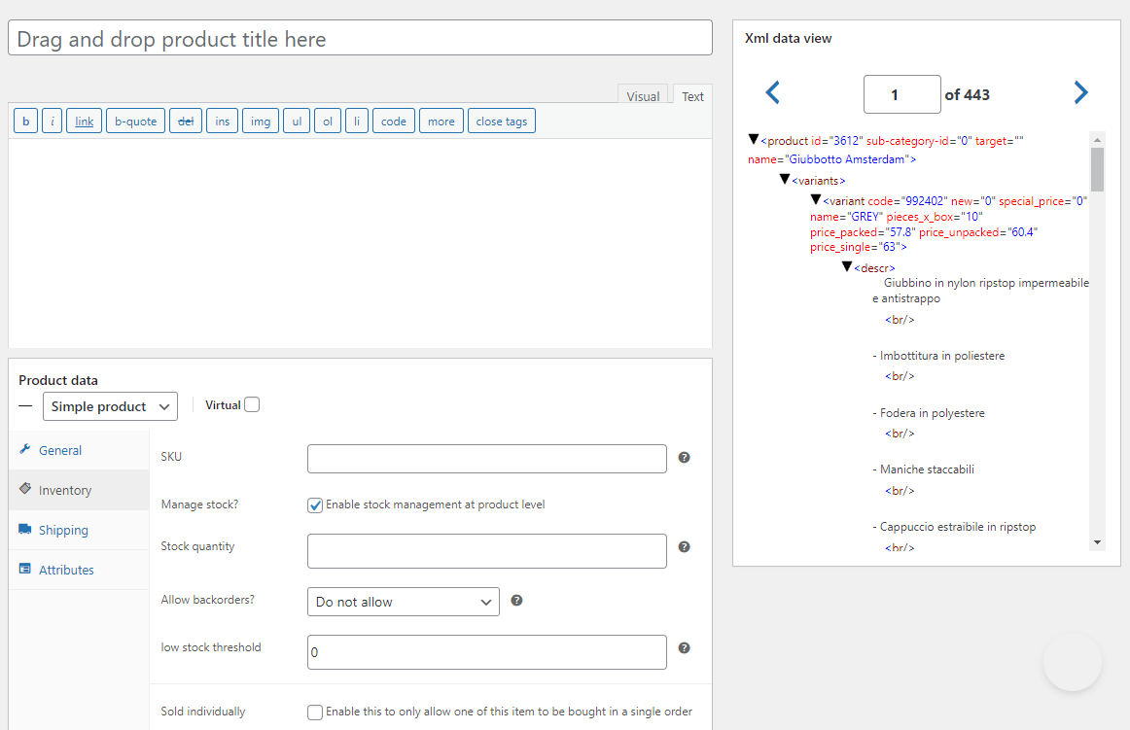Insert more tag button
Image resolution: width=1130 pixels, height=730 pixels.
tap(441, 122)
